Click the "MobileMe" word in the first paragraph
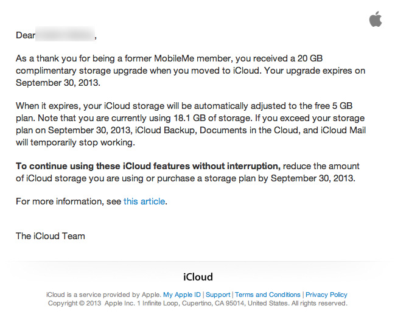395x314 pixels. pos(174,58)
